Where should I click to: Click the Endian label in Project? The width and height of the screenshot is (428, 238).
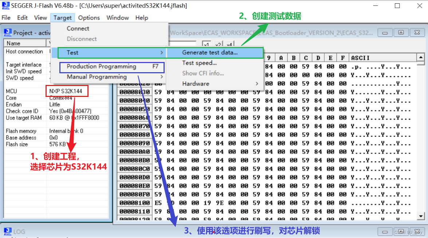(x=13, y=105)
